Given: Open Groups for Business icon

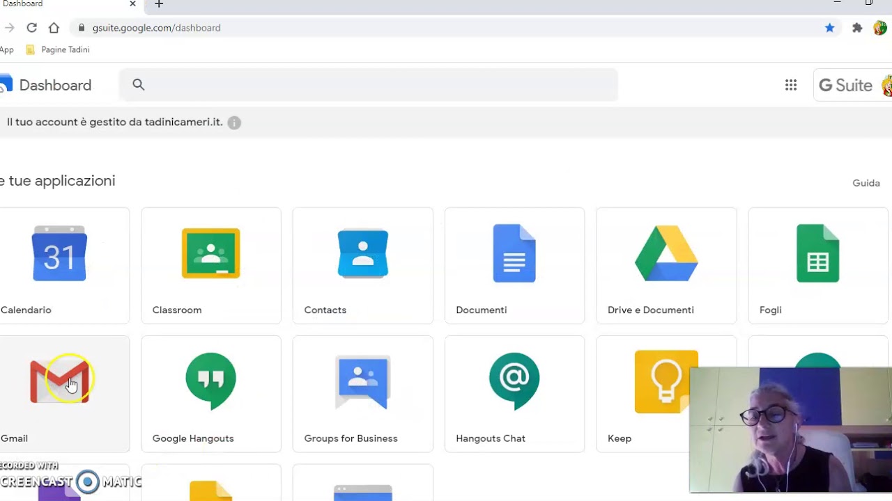Looking at the screenshot, I should pos(362,382).
